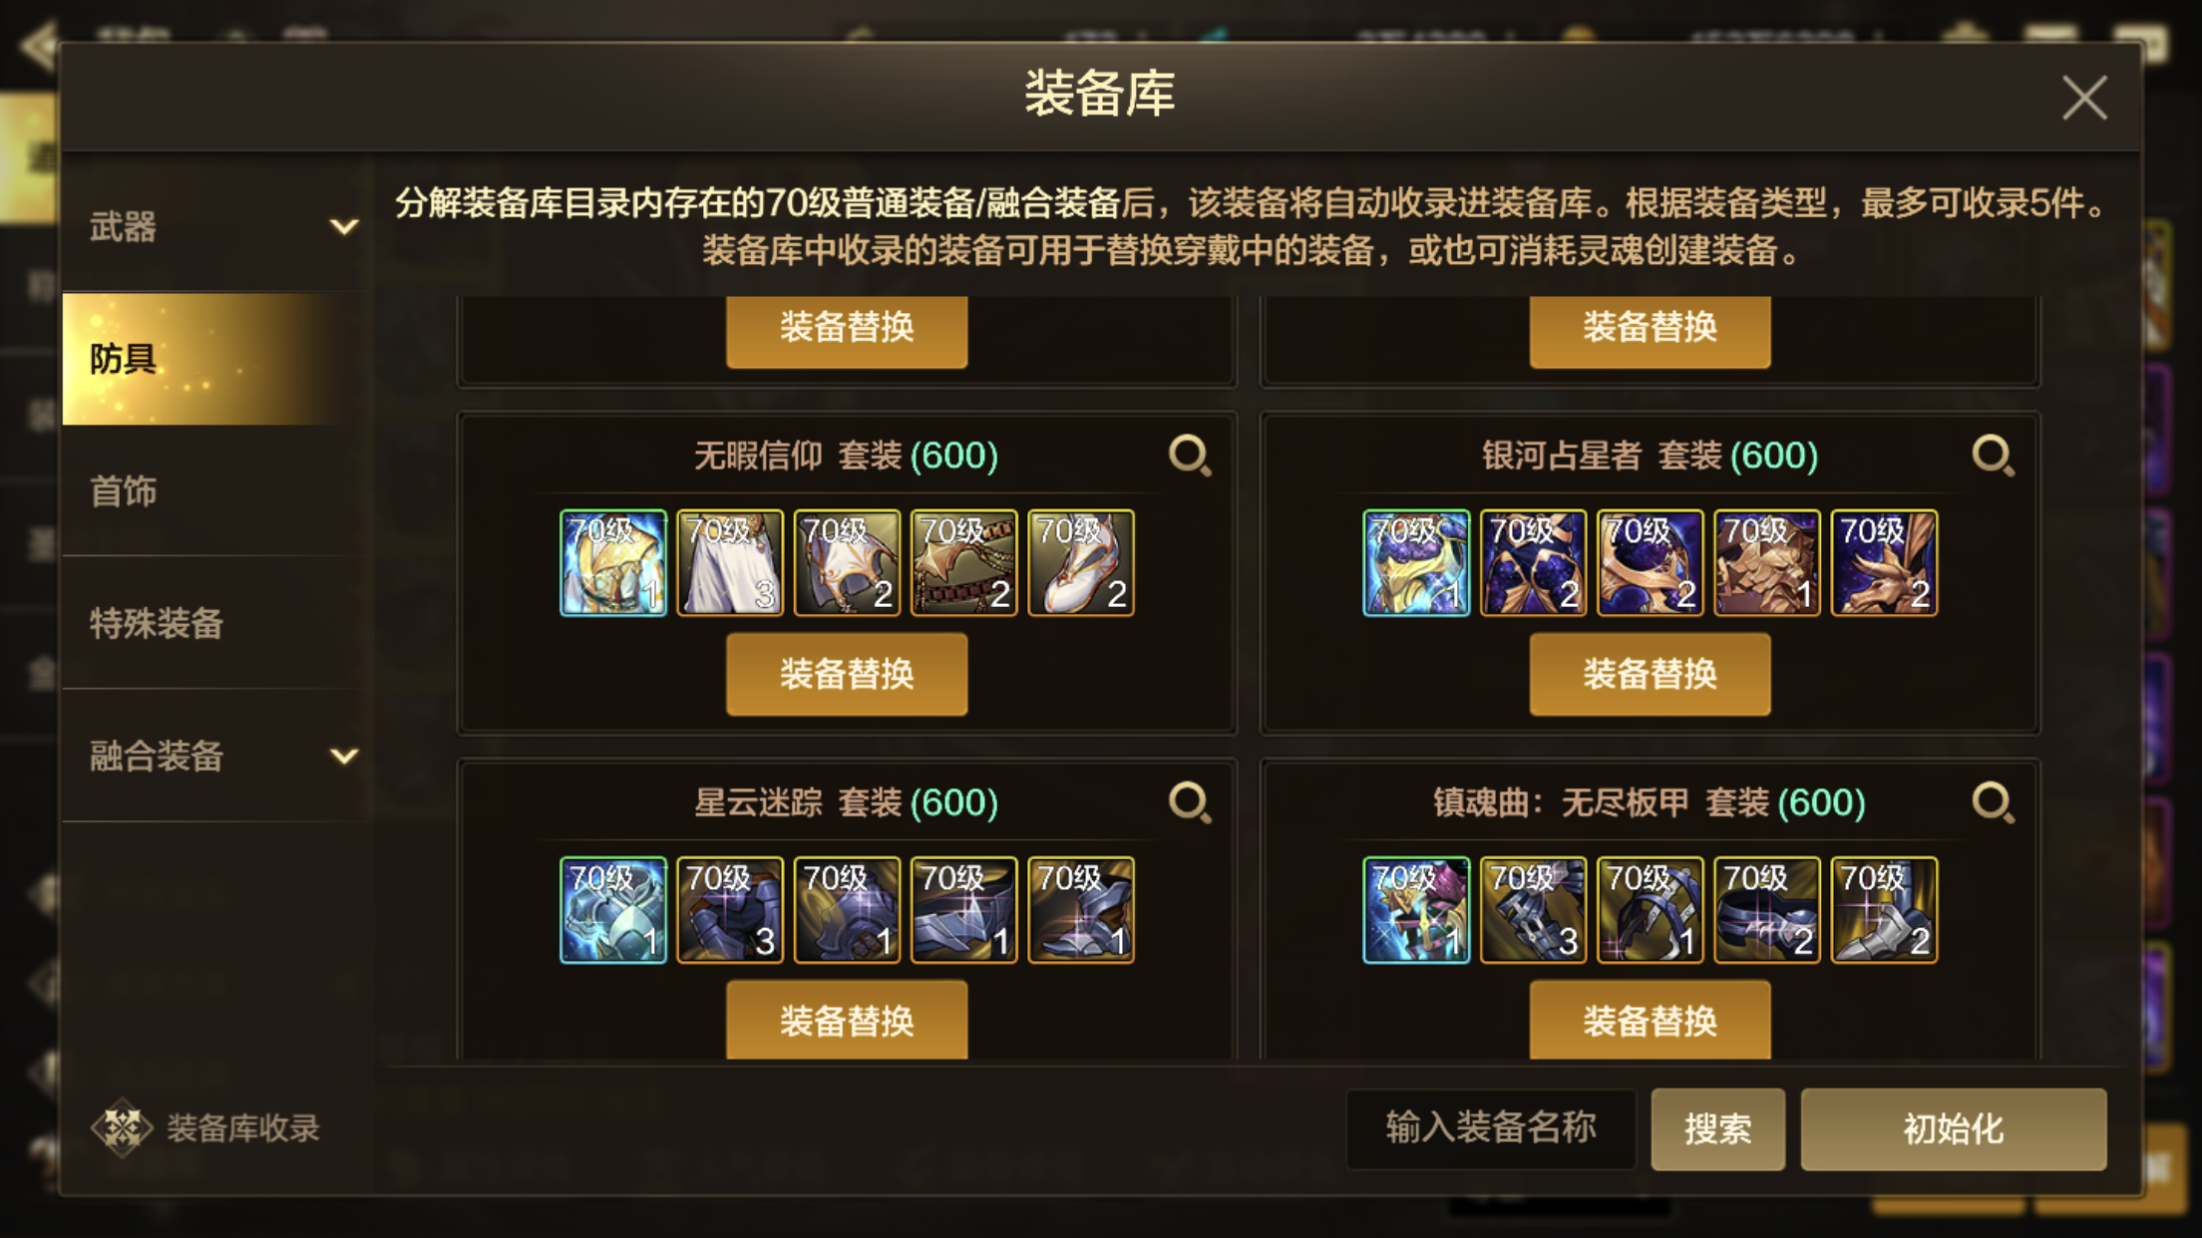Open details magnifier for 镇魂曲:无尽板甲 套装

click(1993, 802)
